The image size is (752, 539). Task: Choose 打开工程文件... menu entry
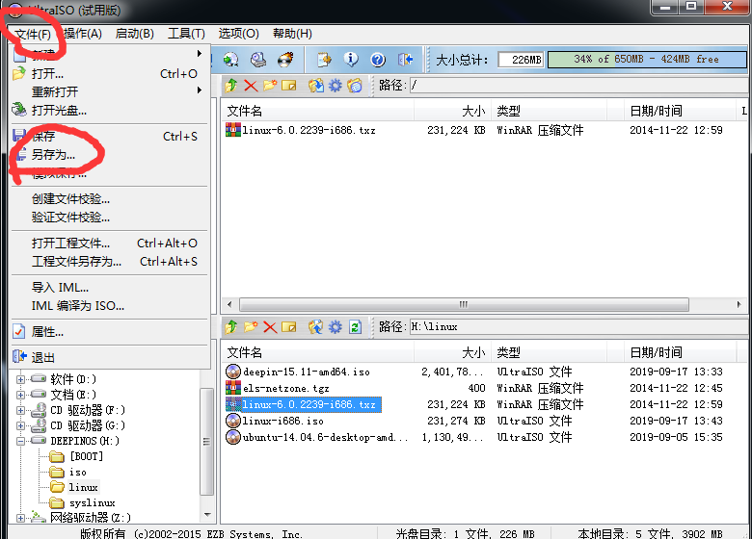tap(110, 244)
